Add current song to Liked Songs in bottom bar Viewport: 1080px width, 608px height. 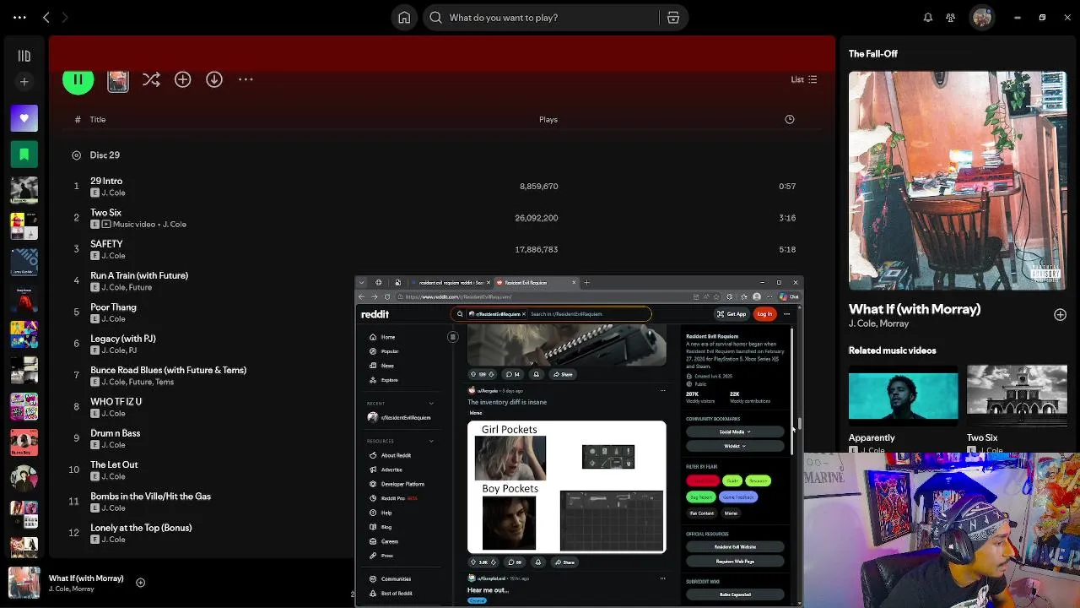tap(141, 583)
